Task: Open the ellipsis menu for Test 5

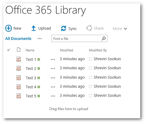Action: click(x=53, y=96)
